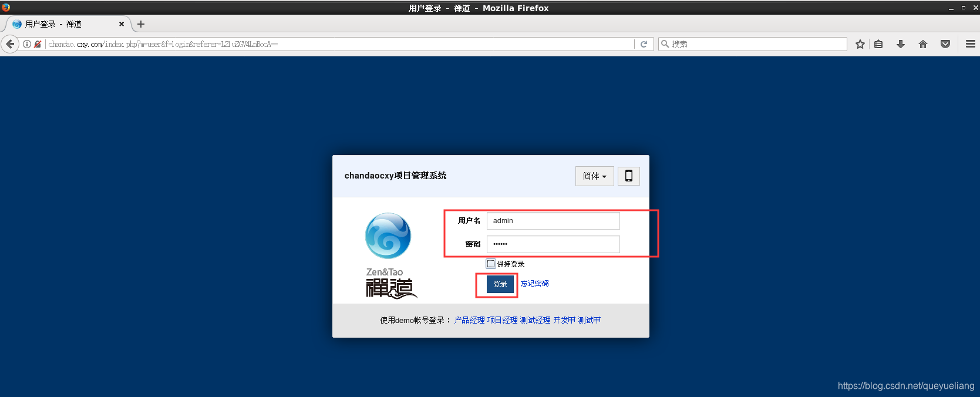Minimize the Firefox window
Viewport: 980px width, 397px height.
click(951, 8)
